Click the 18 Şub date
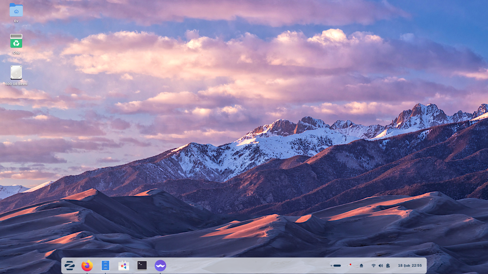The image size is (488, 274). click(x=404, y=266)
